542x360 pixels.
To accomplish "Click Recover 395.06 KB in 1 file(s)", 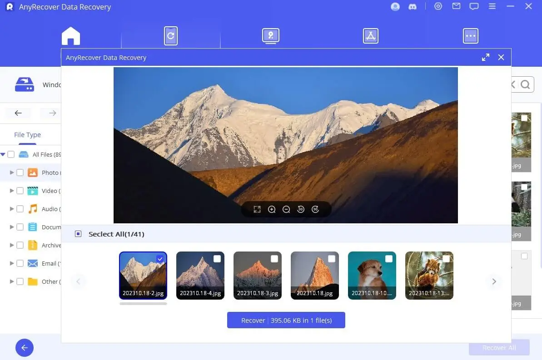I will click(286, 320).
